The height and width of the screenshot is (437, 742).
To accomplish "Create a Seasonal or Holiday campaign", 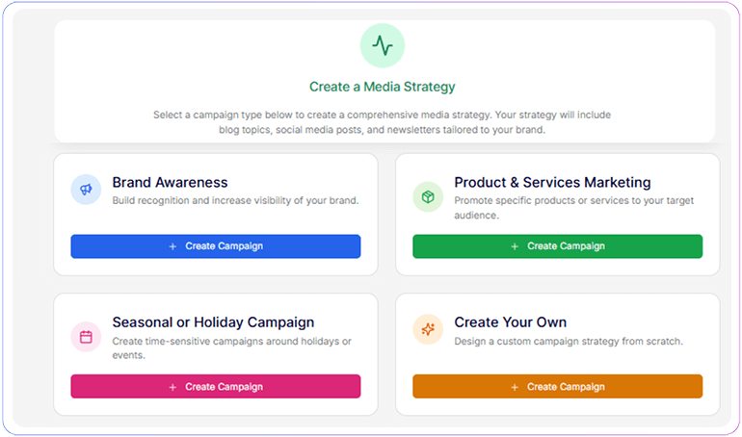I will point(216,386).
